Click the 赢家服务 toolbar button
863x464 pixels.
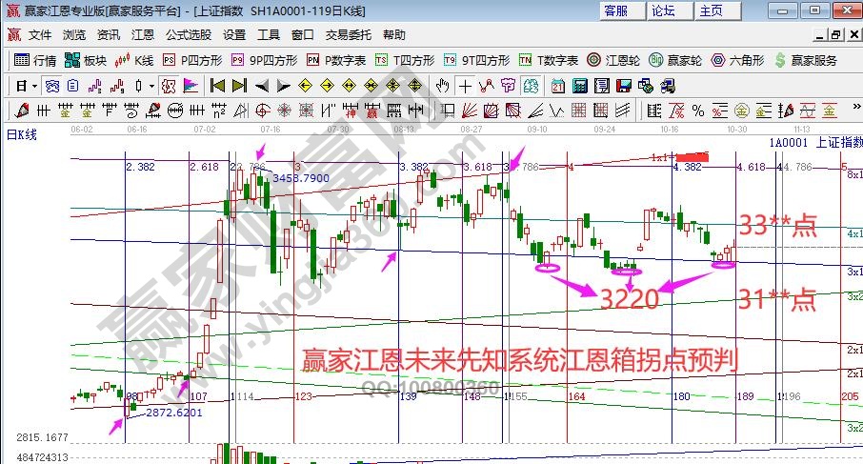(x=807, y=60)
